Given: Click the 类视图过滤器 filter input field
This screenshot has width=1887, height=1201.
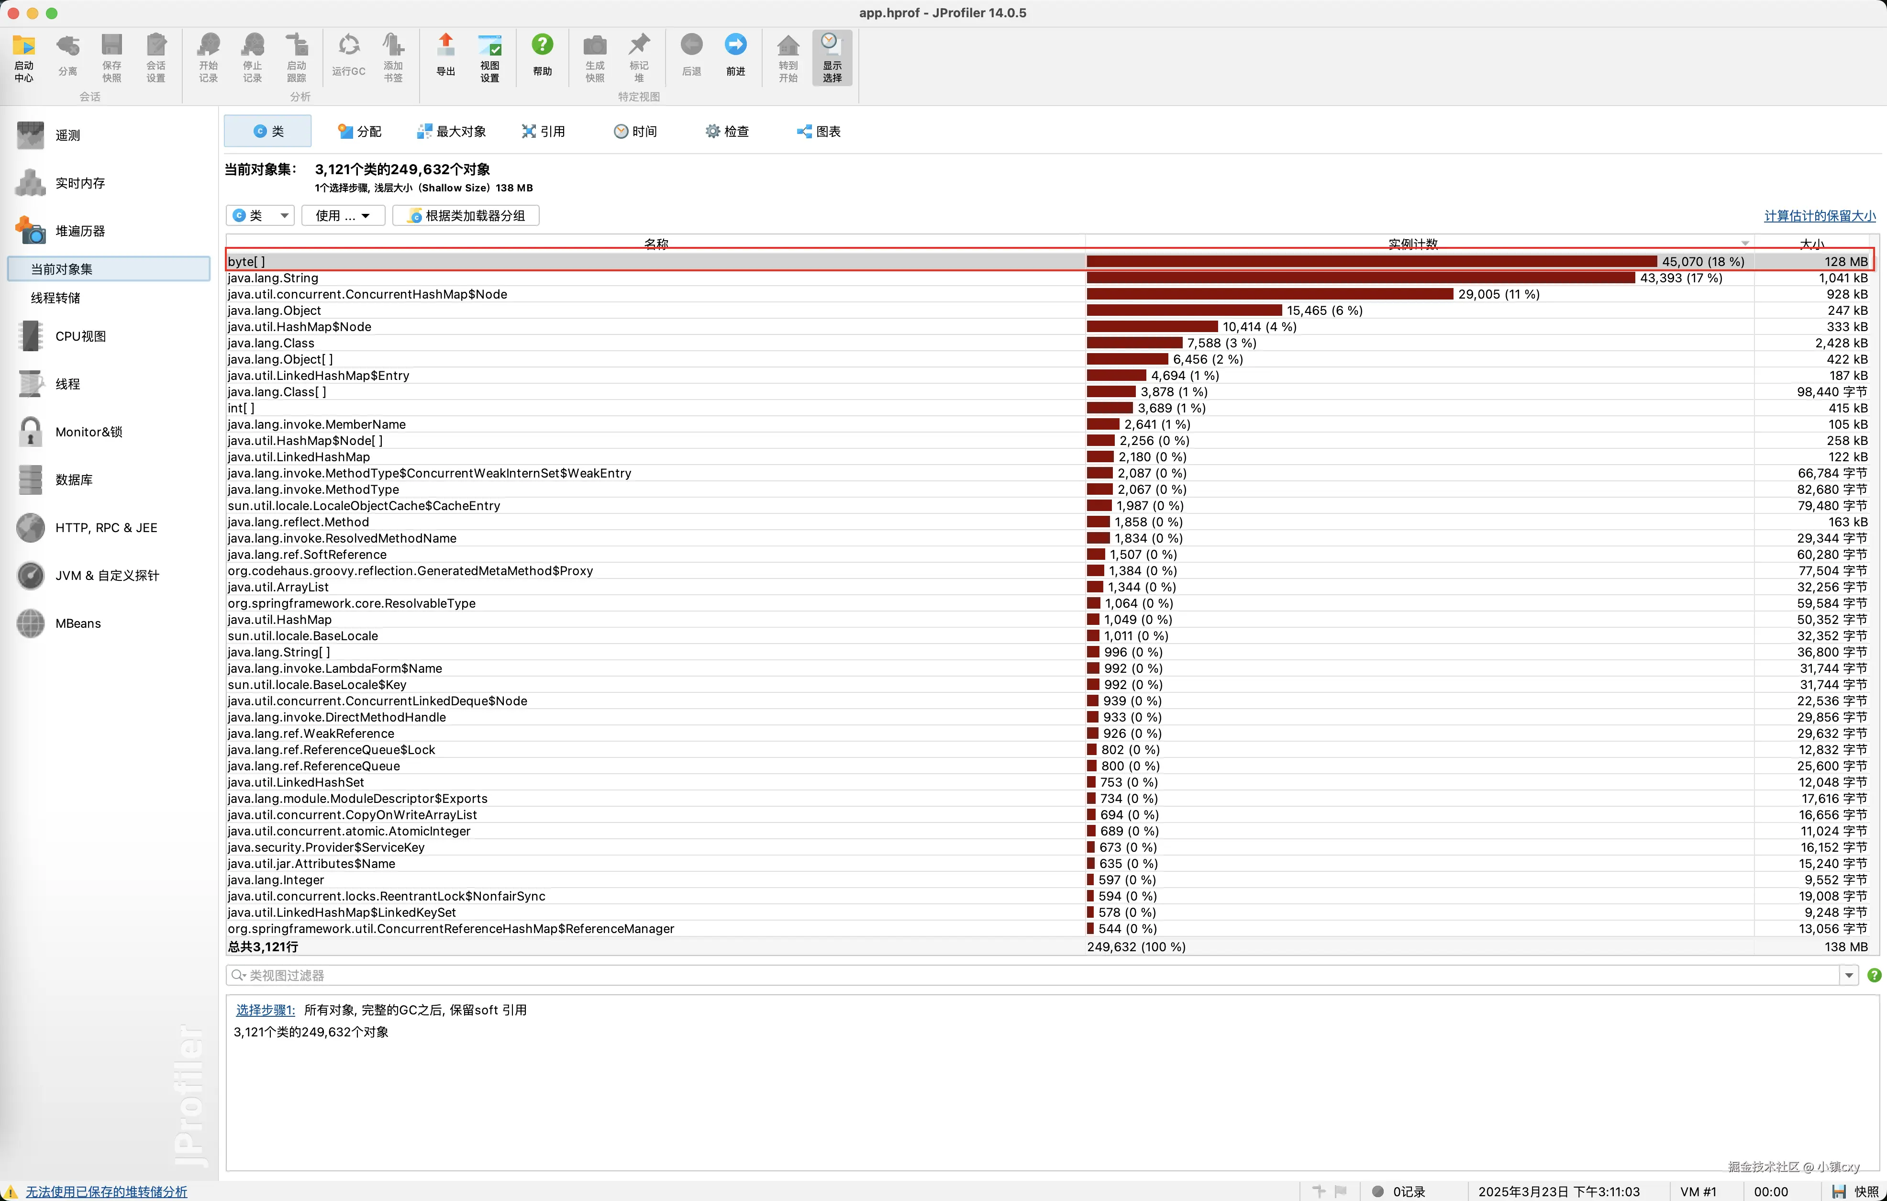Looking at the screenshot, I should click(1019, 975).
